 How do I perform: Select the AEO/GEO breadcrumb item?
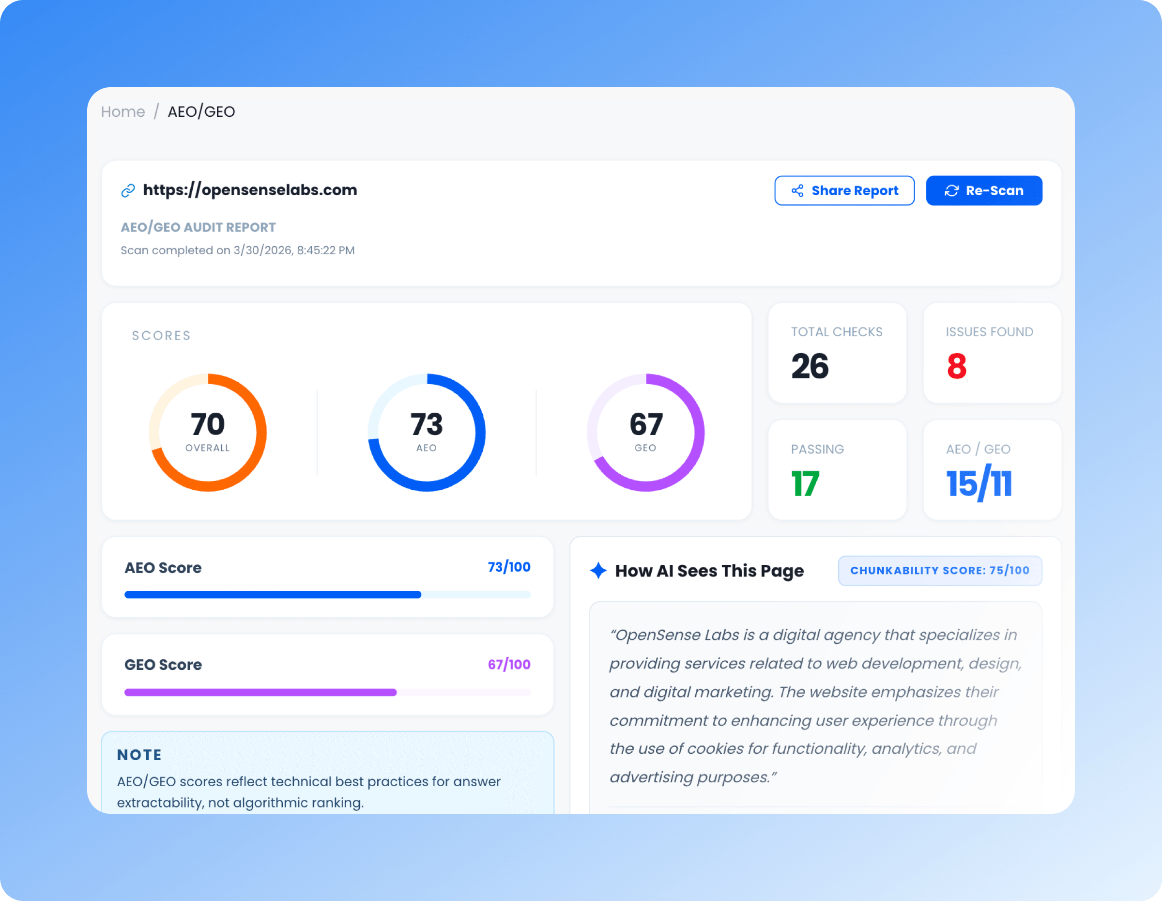pyautogui.click(x=201, y=112)
